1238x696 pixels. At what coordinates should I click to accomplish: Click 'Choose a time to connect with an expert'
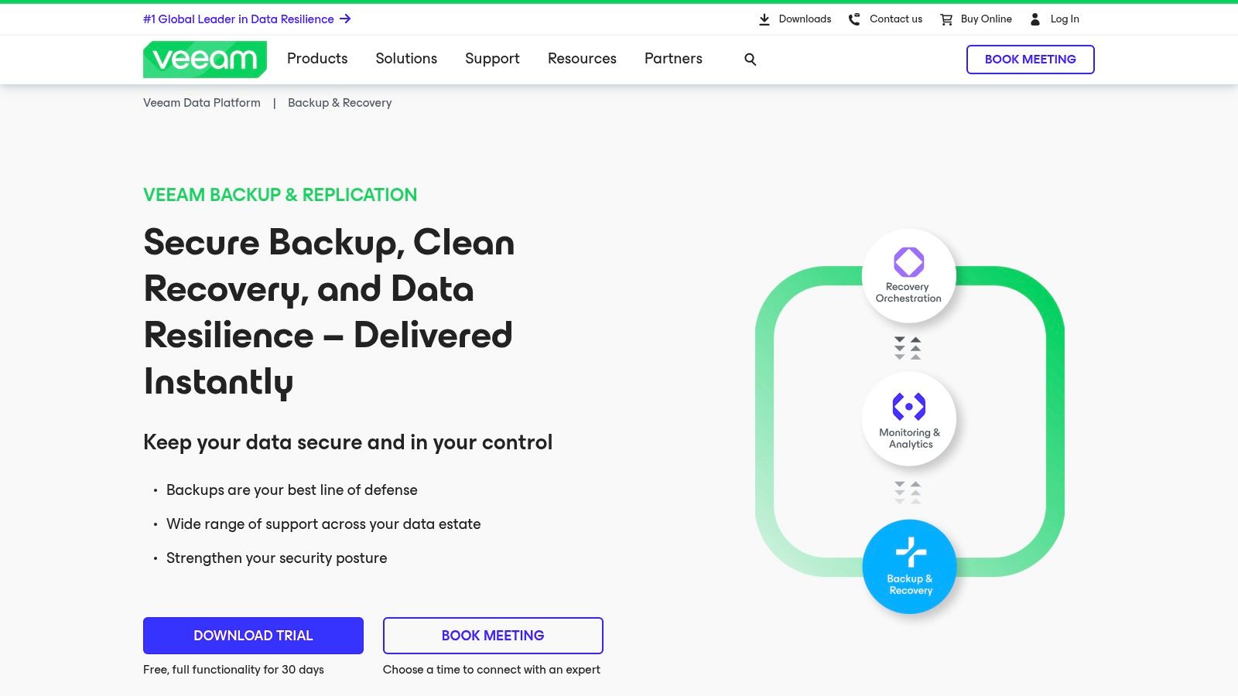tap(491, 670)
